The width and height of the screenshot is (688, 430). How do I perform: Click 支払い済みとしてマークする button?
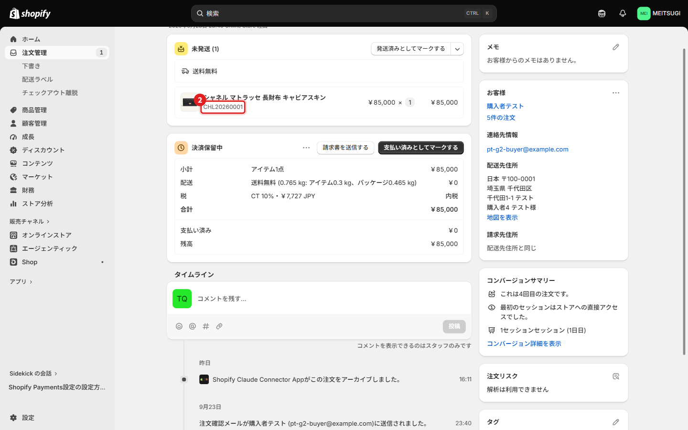[421, 148]
